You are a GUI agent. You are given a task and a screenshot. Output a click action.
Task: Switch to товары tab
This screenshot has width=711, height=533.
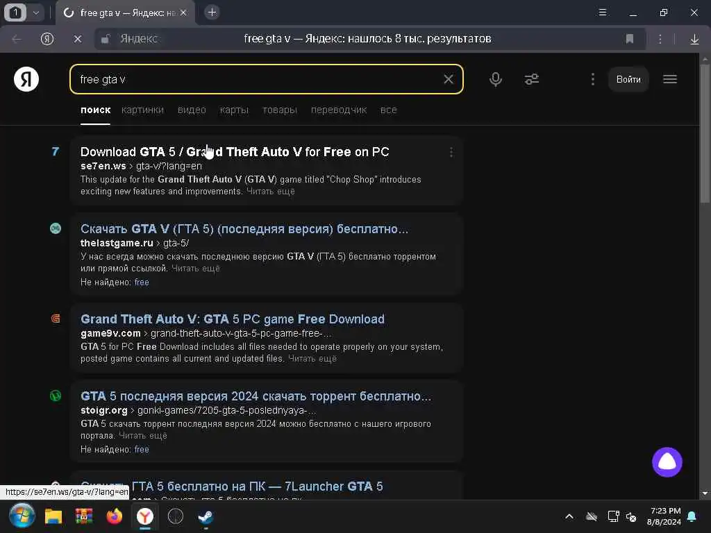[279, 110]
